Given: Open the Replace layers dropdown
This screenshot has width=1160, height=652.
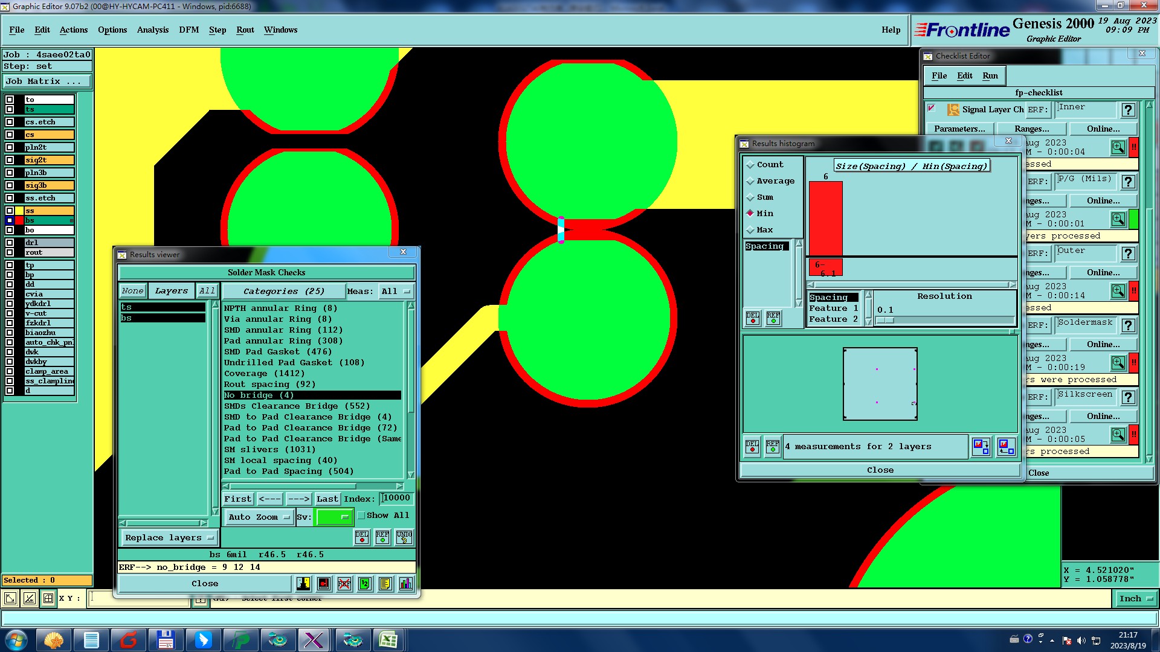Looking at the screenshot, I should point(169,538).
